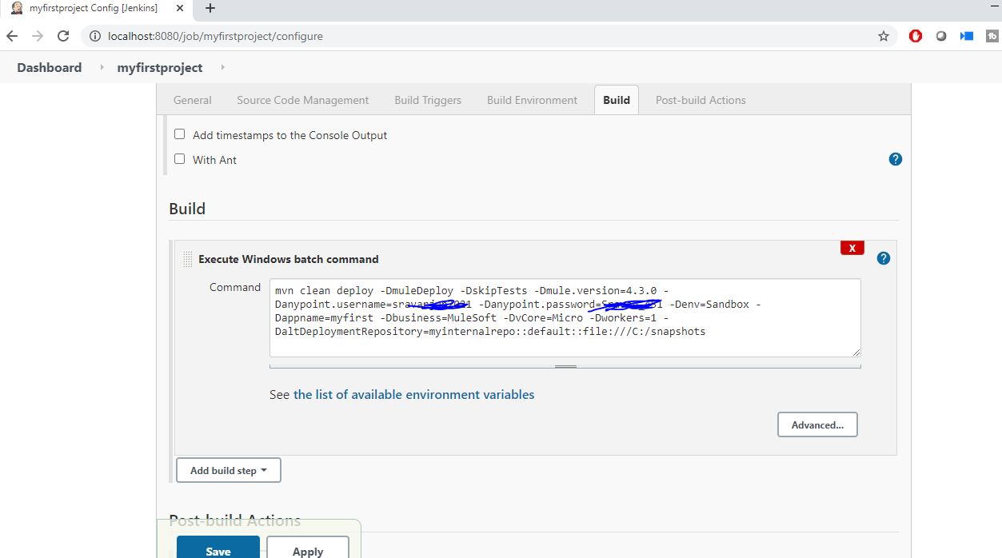The height and width of the screenshot is (558, 1002).
Task: Grab the build step drag handle
Action: 187,259
